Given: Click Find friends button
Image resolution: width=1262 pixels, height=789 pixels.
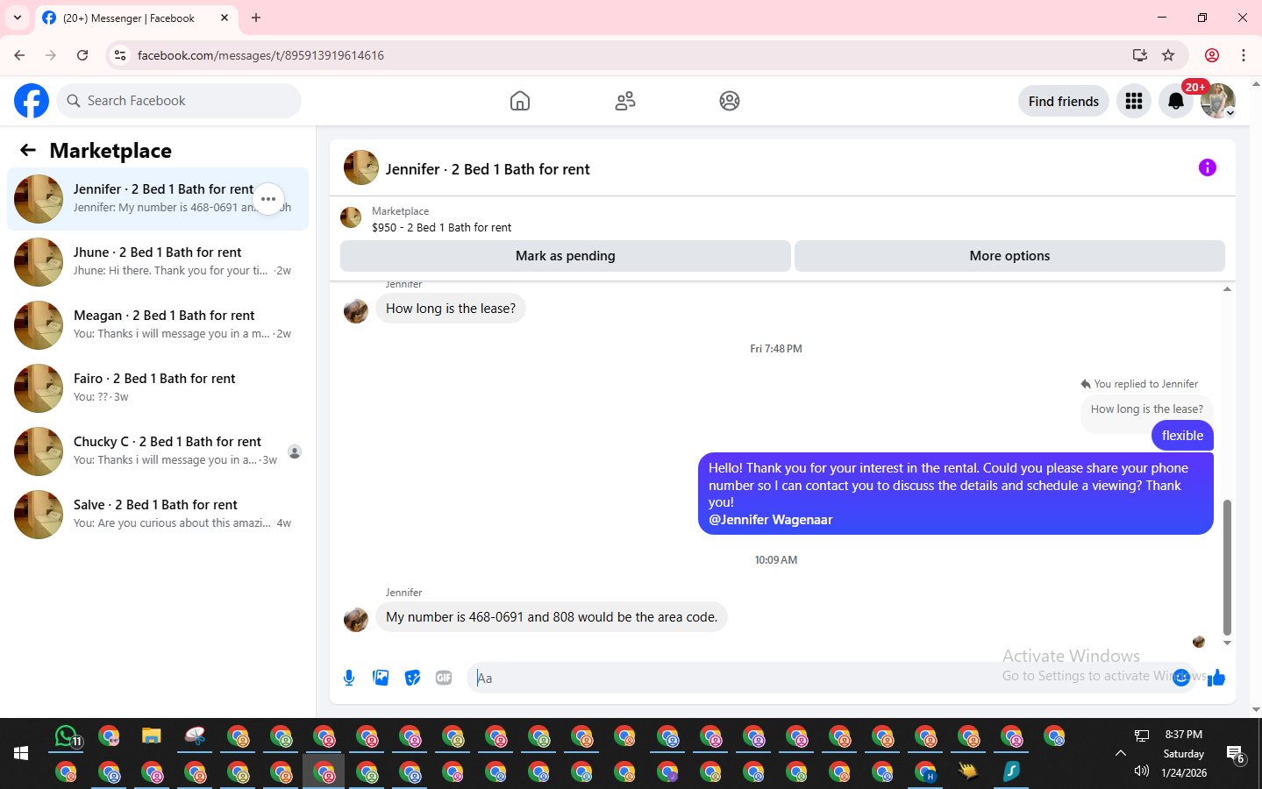Looking at the screenshot, I should (x=1064, y=101).
